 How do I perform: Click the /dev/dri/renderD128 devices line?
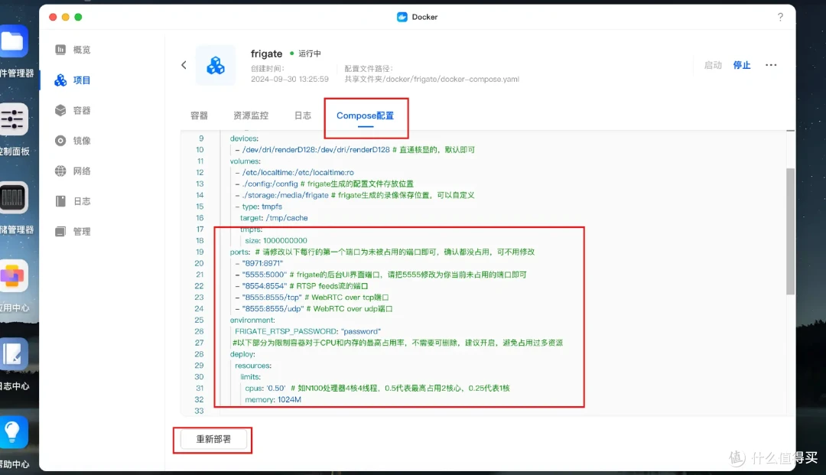pos(355,150)
